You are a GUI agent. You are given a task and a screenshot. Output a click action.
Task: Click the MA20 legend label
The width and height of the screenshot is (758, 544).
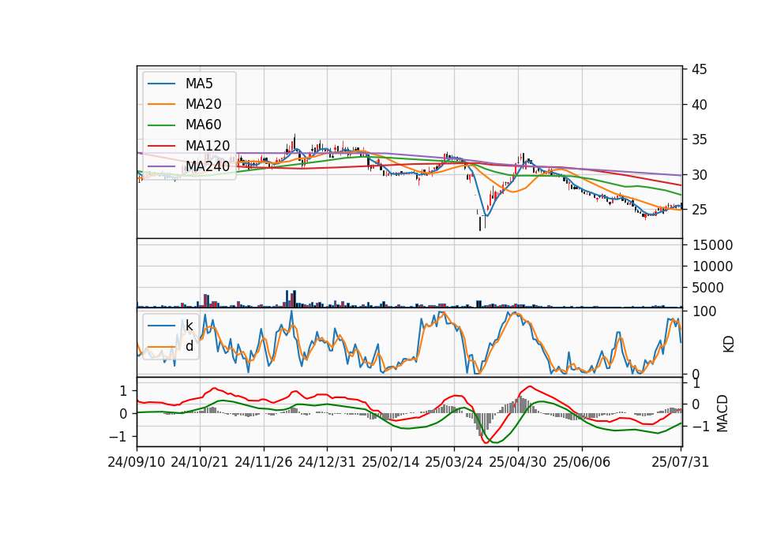[203, 104]
